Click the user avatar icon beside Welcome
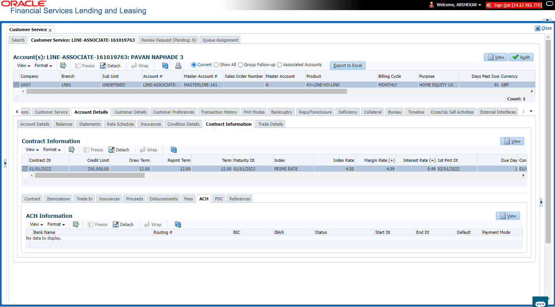Viewport: 555px width, 307px height. 431,5
